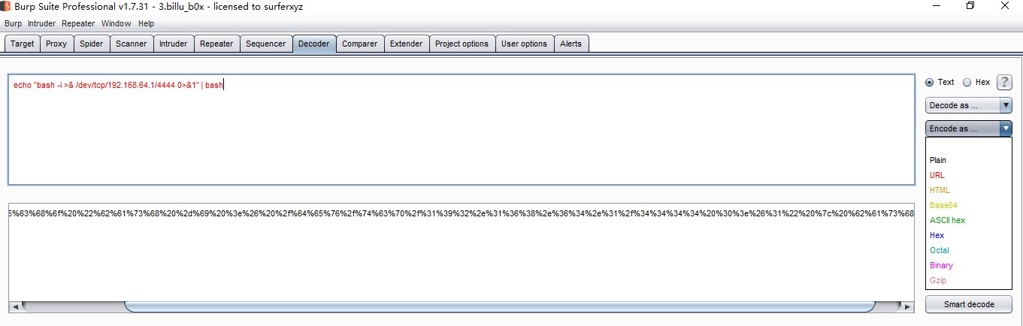Select the Decoder tab
Viewport: 1023px width, 326px height.
coord(314,44)
